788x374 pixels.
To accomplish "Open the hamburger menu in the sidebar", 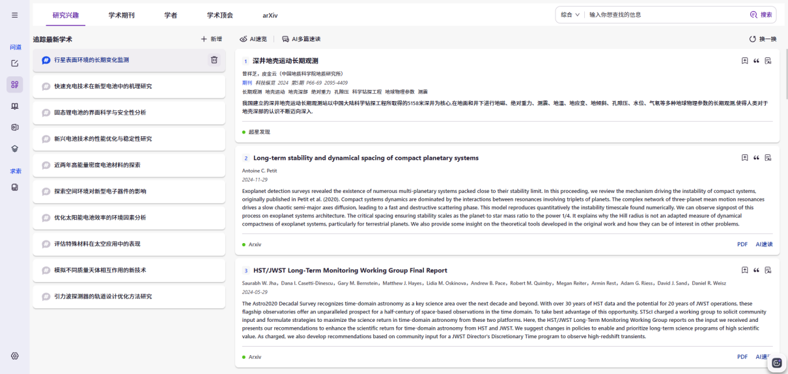I will (15, 14).
